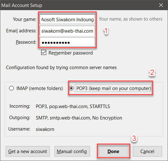The height and width of the screenshot is (161, 168).
Task: Open Manual config settings
Action: [72, 151]
